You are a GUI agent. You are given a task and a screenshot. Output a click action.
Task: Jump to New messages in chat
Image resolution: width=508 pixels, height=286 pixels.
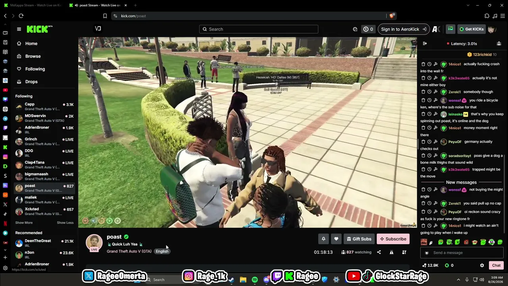[x=461, y=182]
